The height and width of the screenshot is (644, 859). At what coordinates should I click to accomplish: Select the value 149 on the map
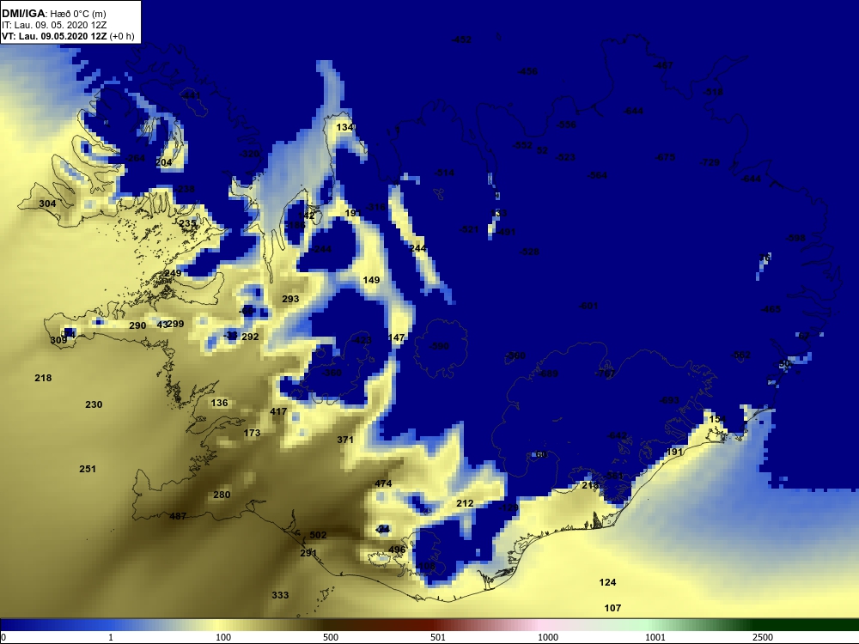tap(371, 280)
